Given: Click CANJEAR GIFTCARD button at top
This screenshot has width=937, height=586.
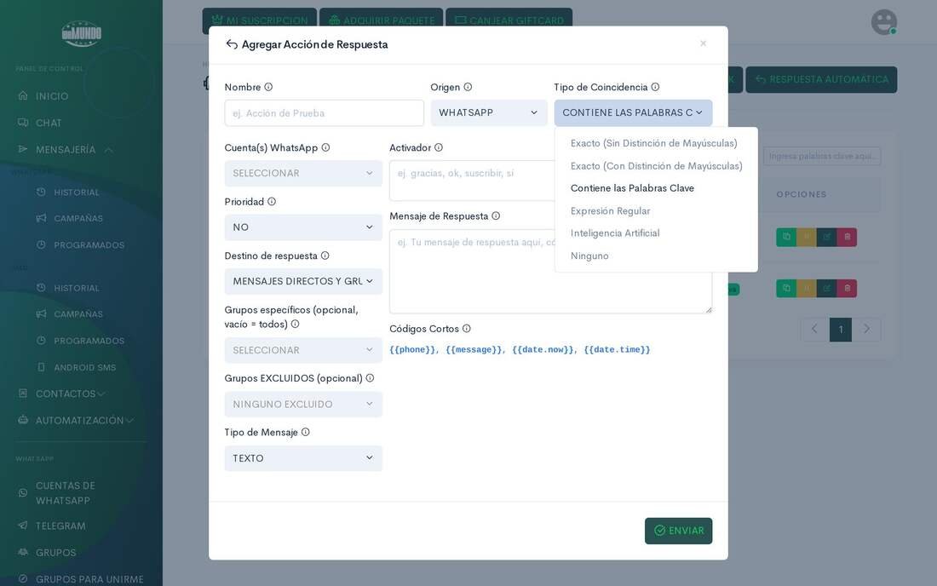Looking at the screenshot, I should tap(509, 20).
